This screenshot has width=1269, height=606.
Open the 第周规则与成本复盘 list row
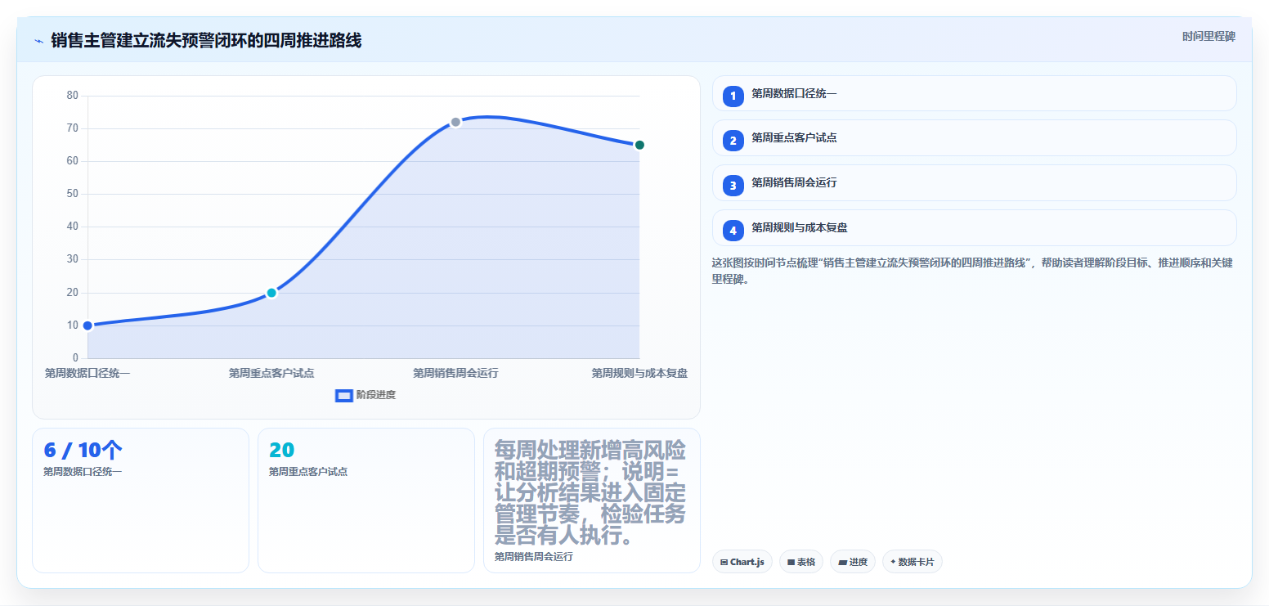[974, 227]
